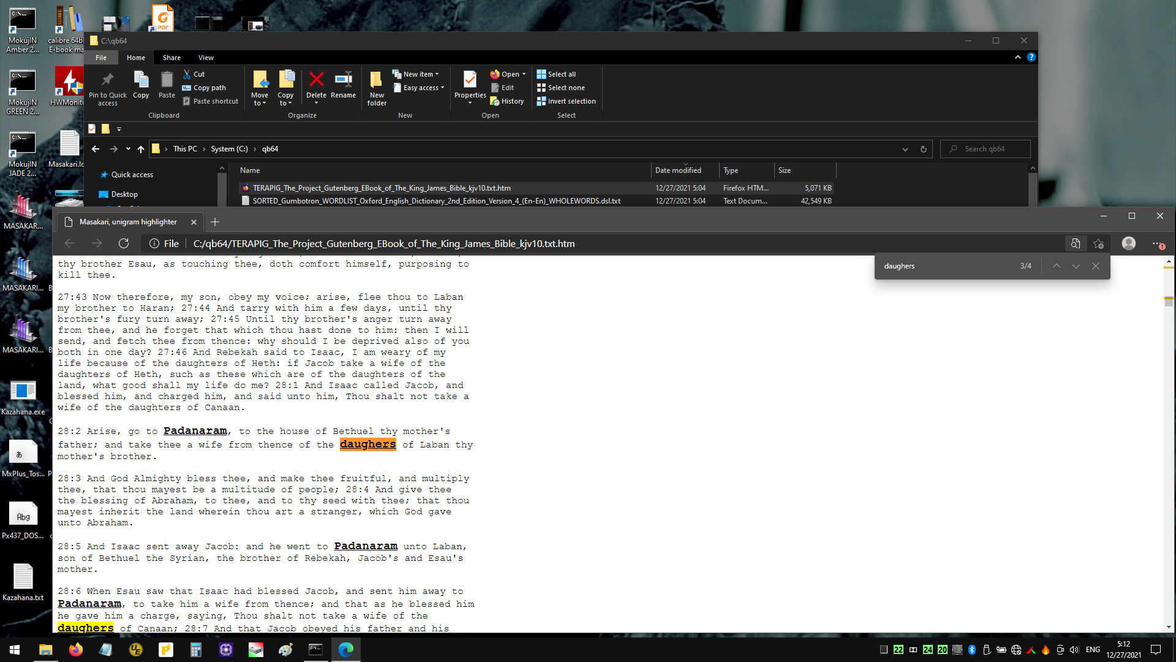This screenshot has height=662, width=1176.
Task: Open the browser settings and more menu
Action: (x=1158, y=243)
